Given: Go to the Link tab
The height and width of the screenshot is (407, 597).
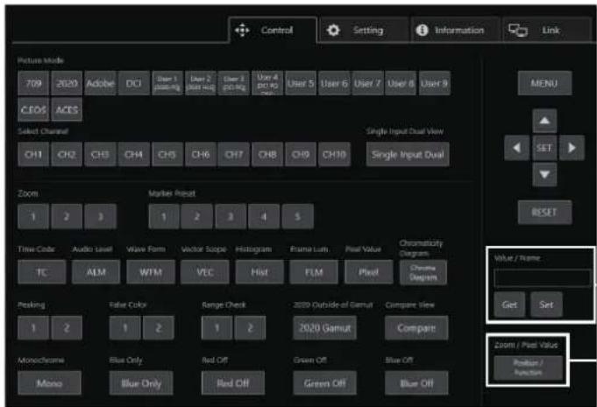Looking at the screenshot, I should tap(546, 30).
